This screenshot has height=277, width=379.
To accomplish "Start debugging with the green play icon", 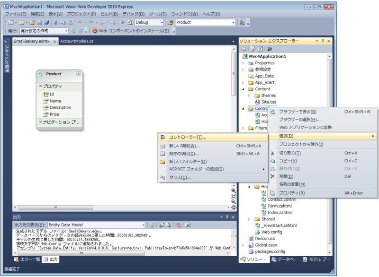I will point(123,22).
